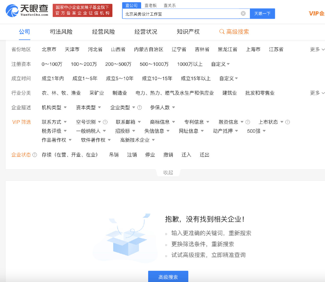This screenshot has width=325, height=282.
Task: Click the clear (X) icon in search box
Action: pyautogui.click(x=243, y=14)
